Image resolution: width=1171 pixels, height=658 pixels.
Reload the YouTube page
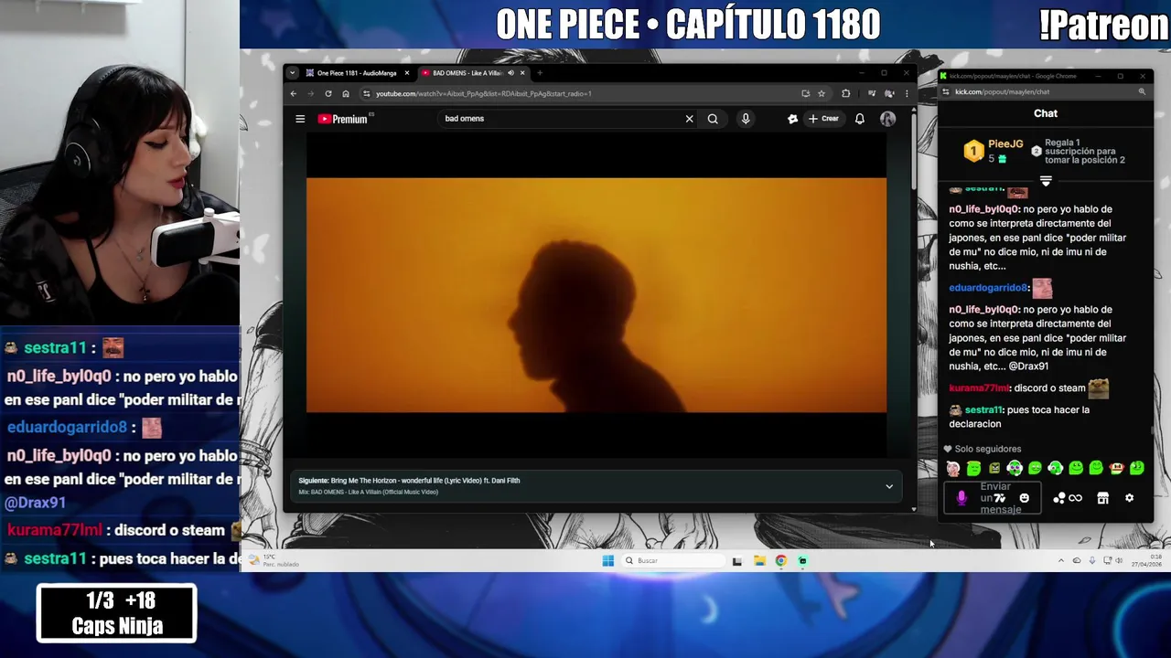(x=328, y=93)
